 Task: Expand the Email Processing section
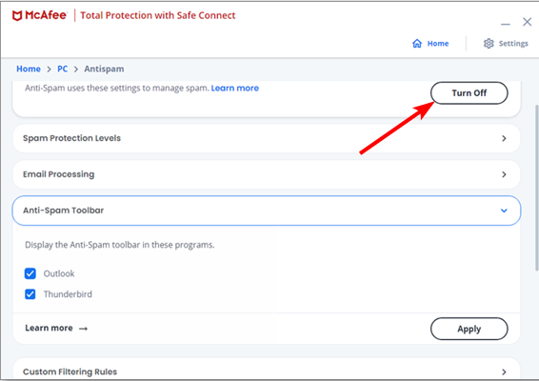coord(267,174)
